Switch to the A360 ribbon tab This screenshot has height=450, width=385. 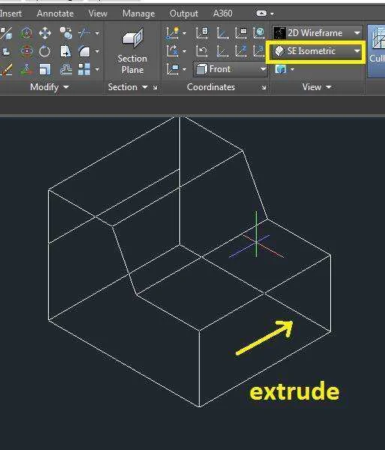223,14
